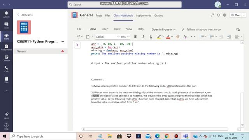
Task: Toggle Underline formatting
Action: point(151,37)
